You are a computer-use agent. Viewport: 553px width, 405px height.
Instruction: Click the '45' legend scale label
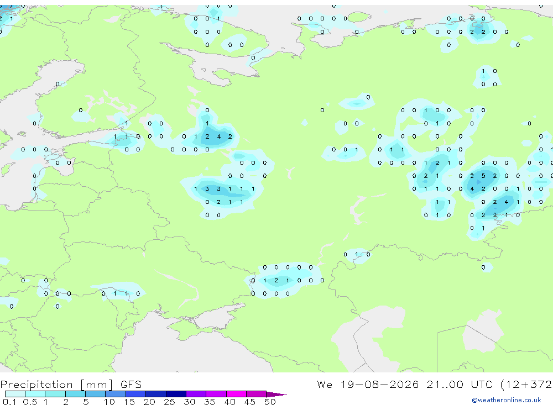pos(250,402)
